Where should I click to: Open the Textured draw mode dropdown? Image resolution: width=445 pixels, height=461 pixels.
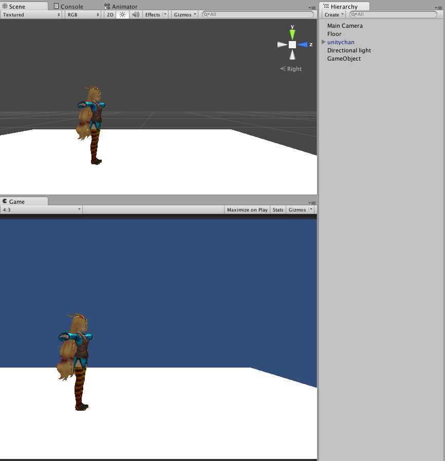tap(31, 14)
